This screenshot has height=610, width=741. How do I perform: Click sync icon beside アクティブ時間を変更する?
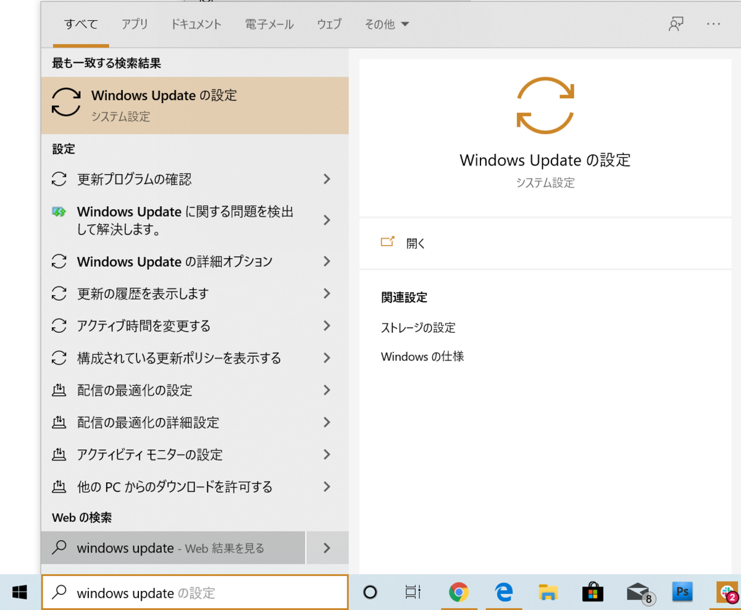[59, 325]
